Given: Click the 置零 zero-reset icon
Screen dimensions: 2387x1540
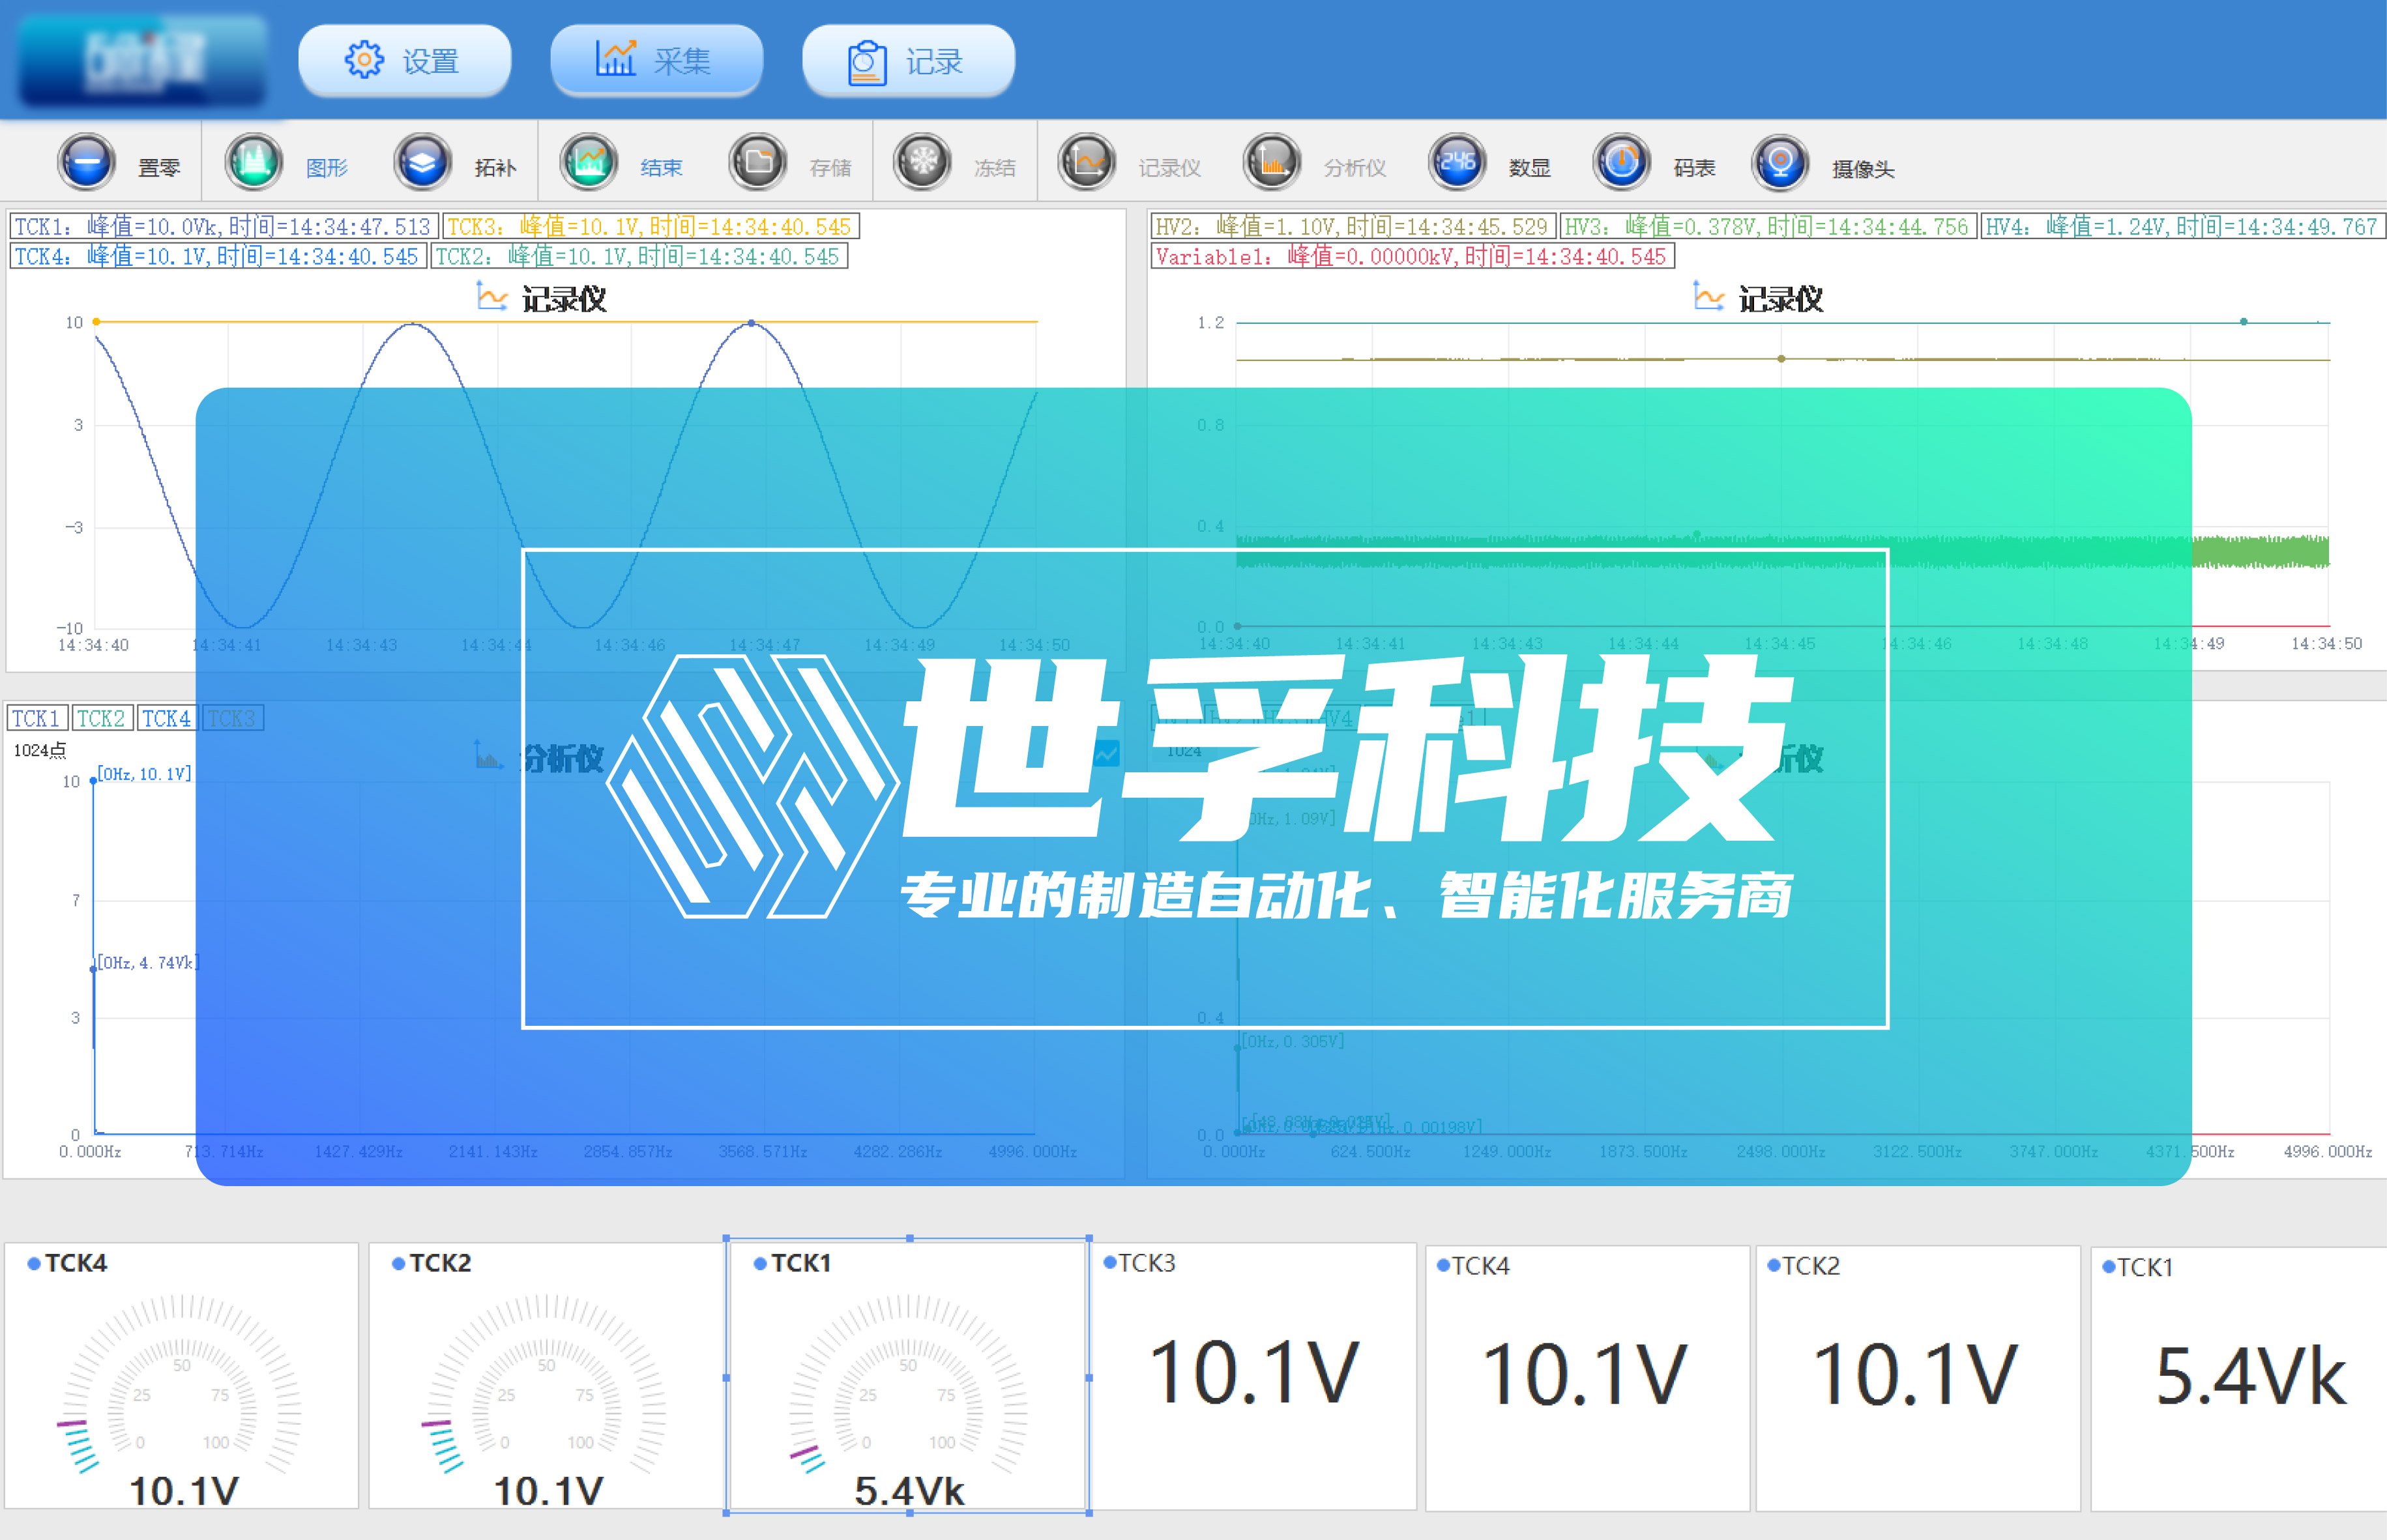Looking at the screenshot, I should coord(87,162).
